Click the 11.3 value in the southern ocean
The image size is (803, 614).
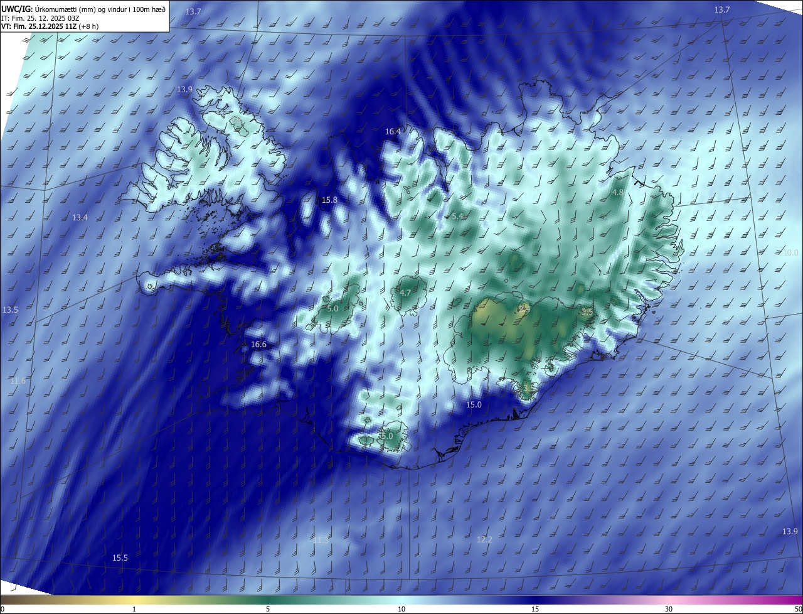tap(321, 540)
